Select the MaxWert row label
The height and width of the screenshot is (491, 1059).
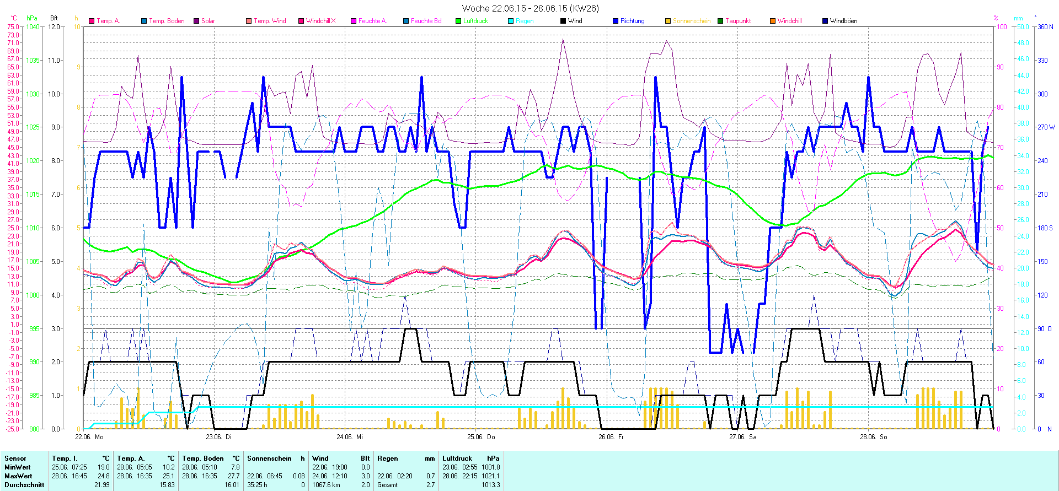point(18,476)
